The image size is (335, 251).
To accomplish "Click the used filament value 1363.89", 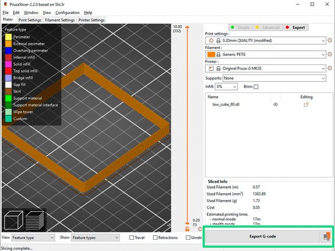I will [259, 194].
